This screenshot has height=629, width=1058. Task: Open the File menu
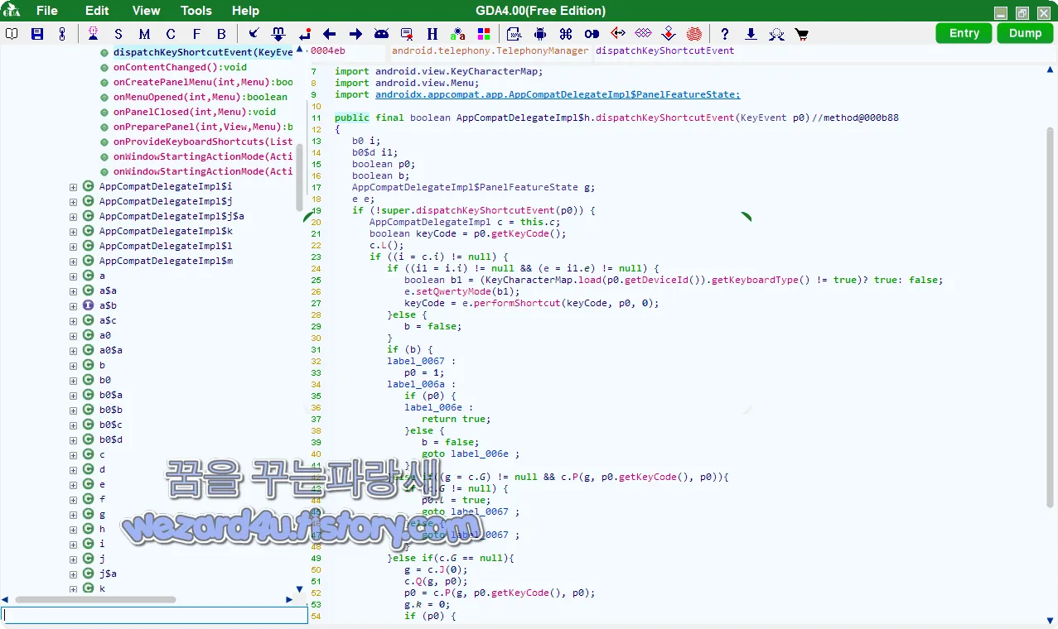tap(47, 11)
